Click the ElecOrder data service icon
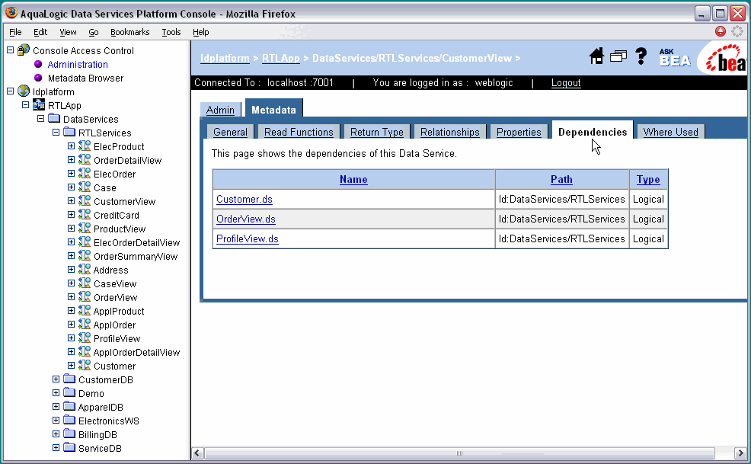The height and width of the screenshot is (464, 751). [x=85, y=174]
